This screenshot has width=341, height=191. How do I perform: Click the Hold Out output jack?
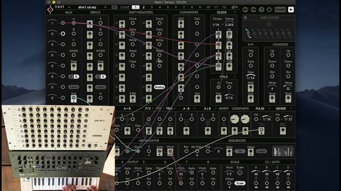[218, 98]
